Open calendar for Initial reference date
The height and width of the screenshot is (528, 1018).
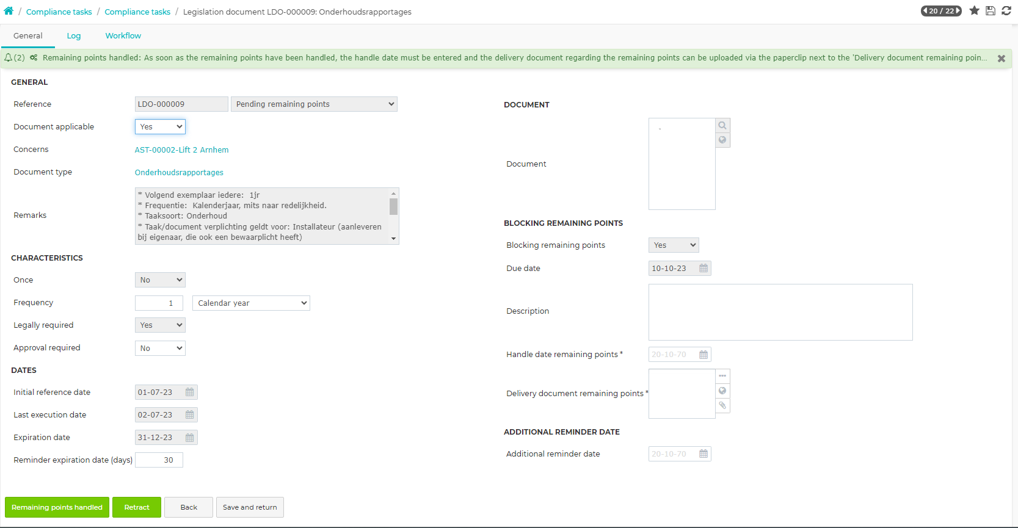point(190,392)
